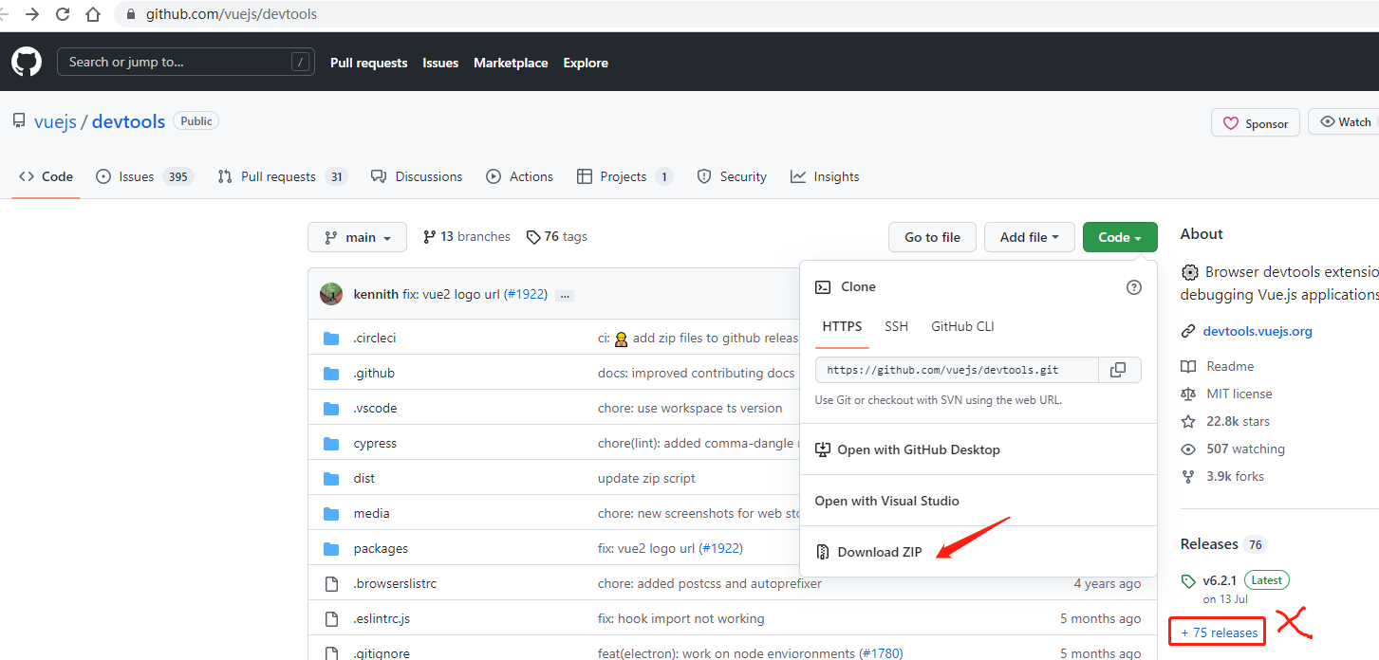Reload the page with the refresh icon
The width and height of the screenshot is (1379, 660).
click(63, 14)
